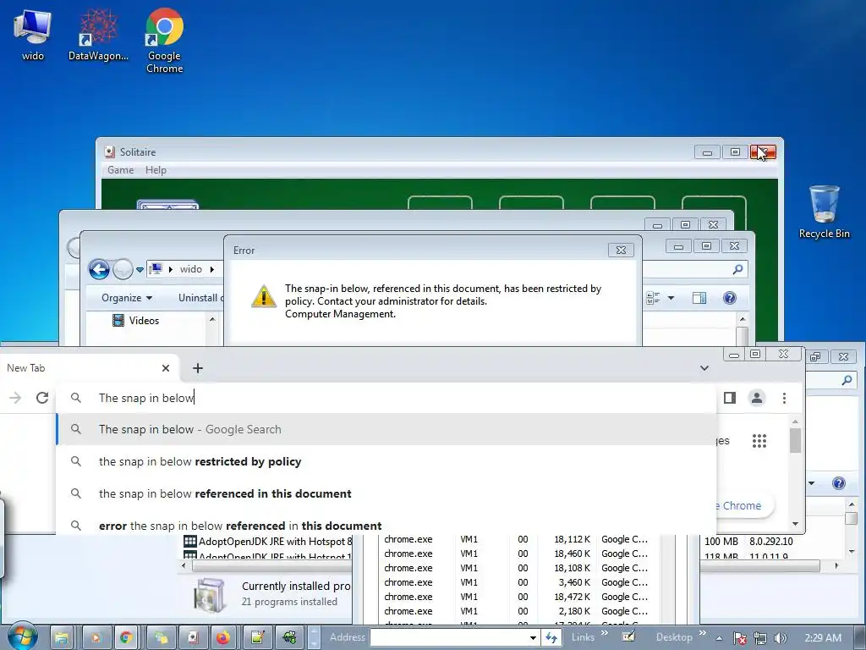
Task: Open the Google Chrome desktop shortcut
Action: pyautogui.click(x=164, y=41)
